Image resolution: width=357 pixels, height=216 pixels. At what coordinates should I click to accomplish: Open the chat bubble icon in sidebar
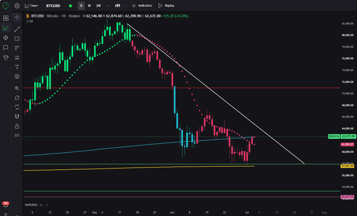pos(6,47)
